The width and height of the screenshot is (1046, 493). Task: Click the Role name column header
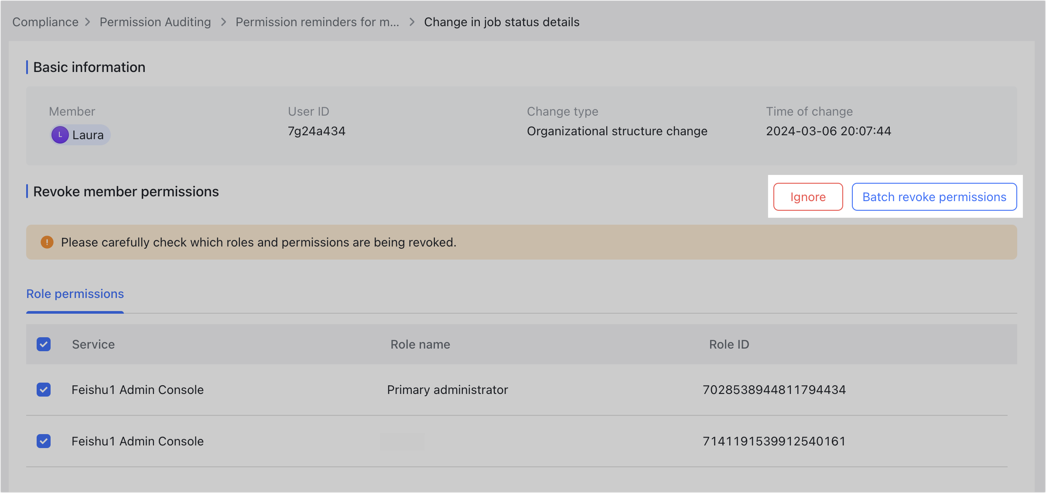(x=420, y=344)
